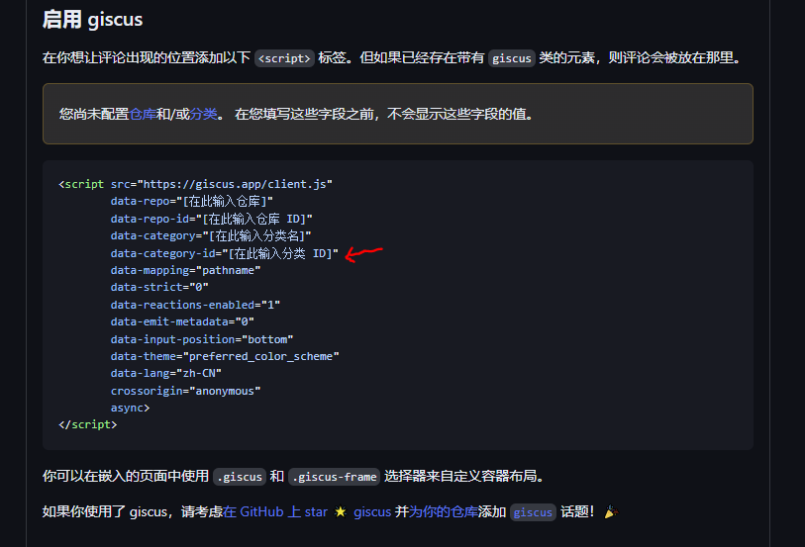Image resolution: width=805 pixels, height=547 pixels.
Task: Click the data-lang zh-CN value
Action: [x=199, y=373]
